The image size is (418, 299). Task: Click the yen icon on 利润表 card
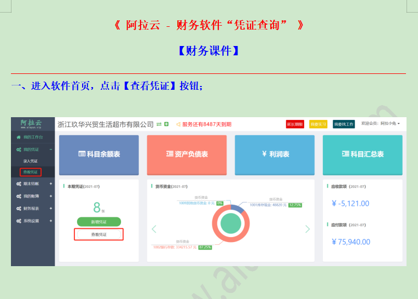tap(264, 154)
